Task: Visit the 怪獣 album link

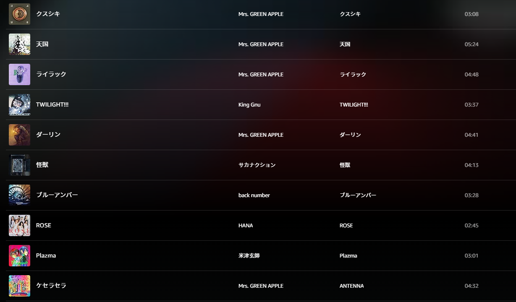Action: click(x=345, y=165)
